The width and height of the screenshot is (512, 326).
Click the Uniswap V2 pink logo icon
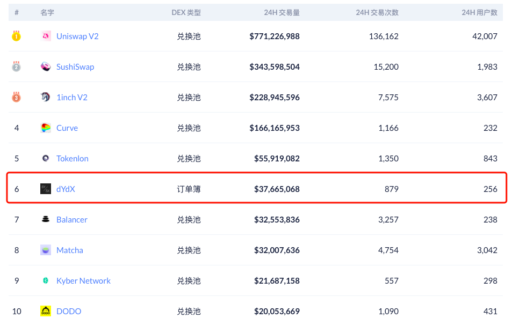46,36
